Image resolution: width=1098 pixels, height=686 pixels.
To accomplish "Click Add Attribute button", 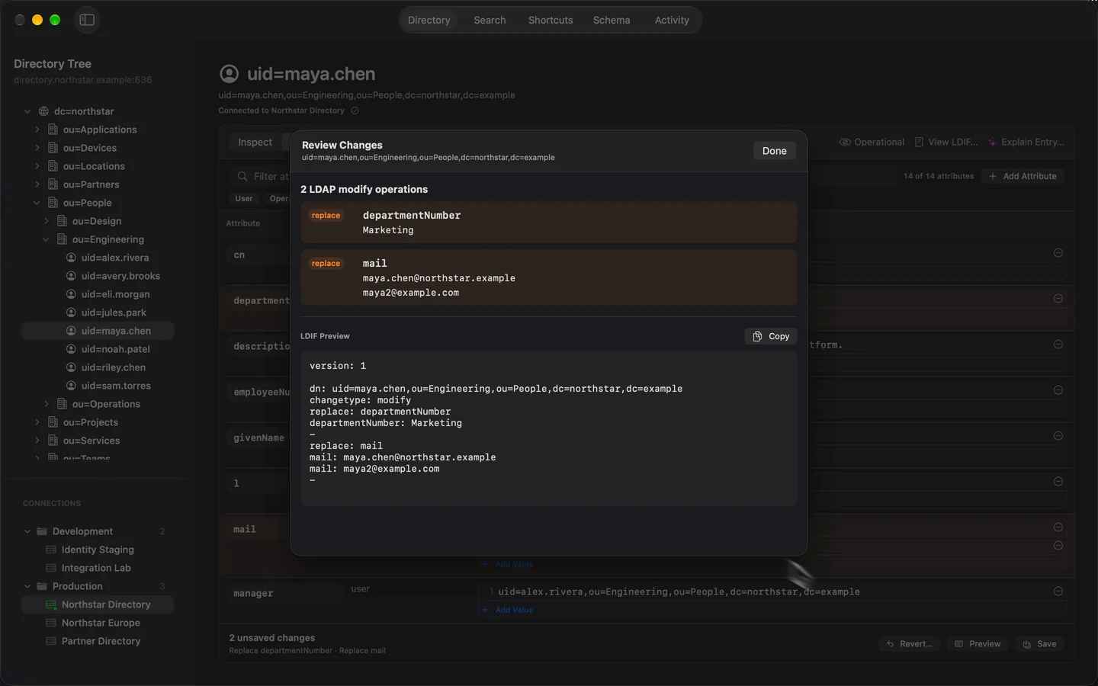I will [1023, 176].
